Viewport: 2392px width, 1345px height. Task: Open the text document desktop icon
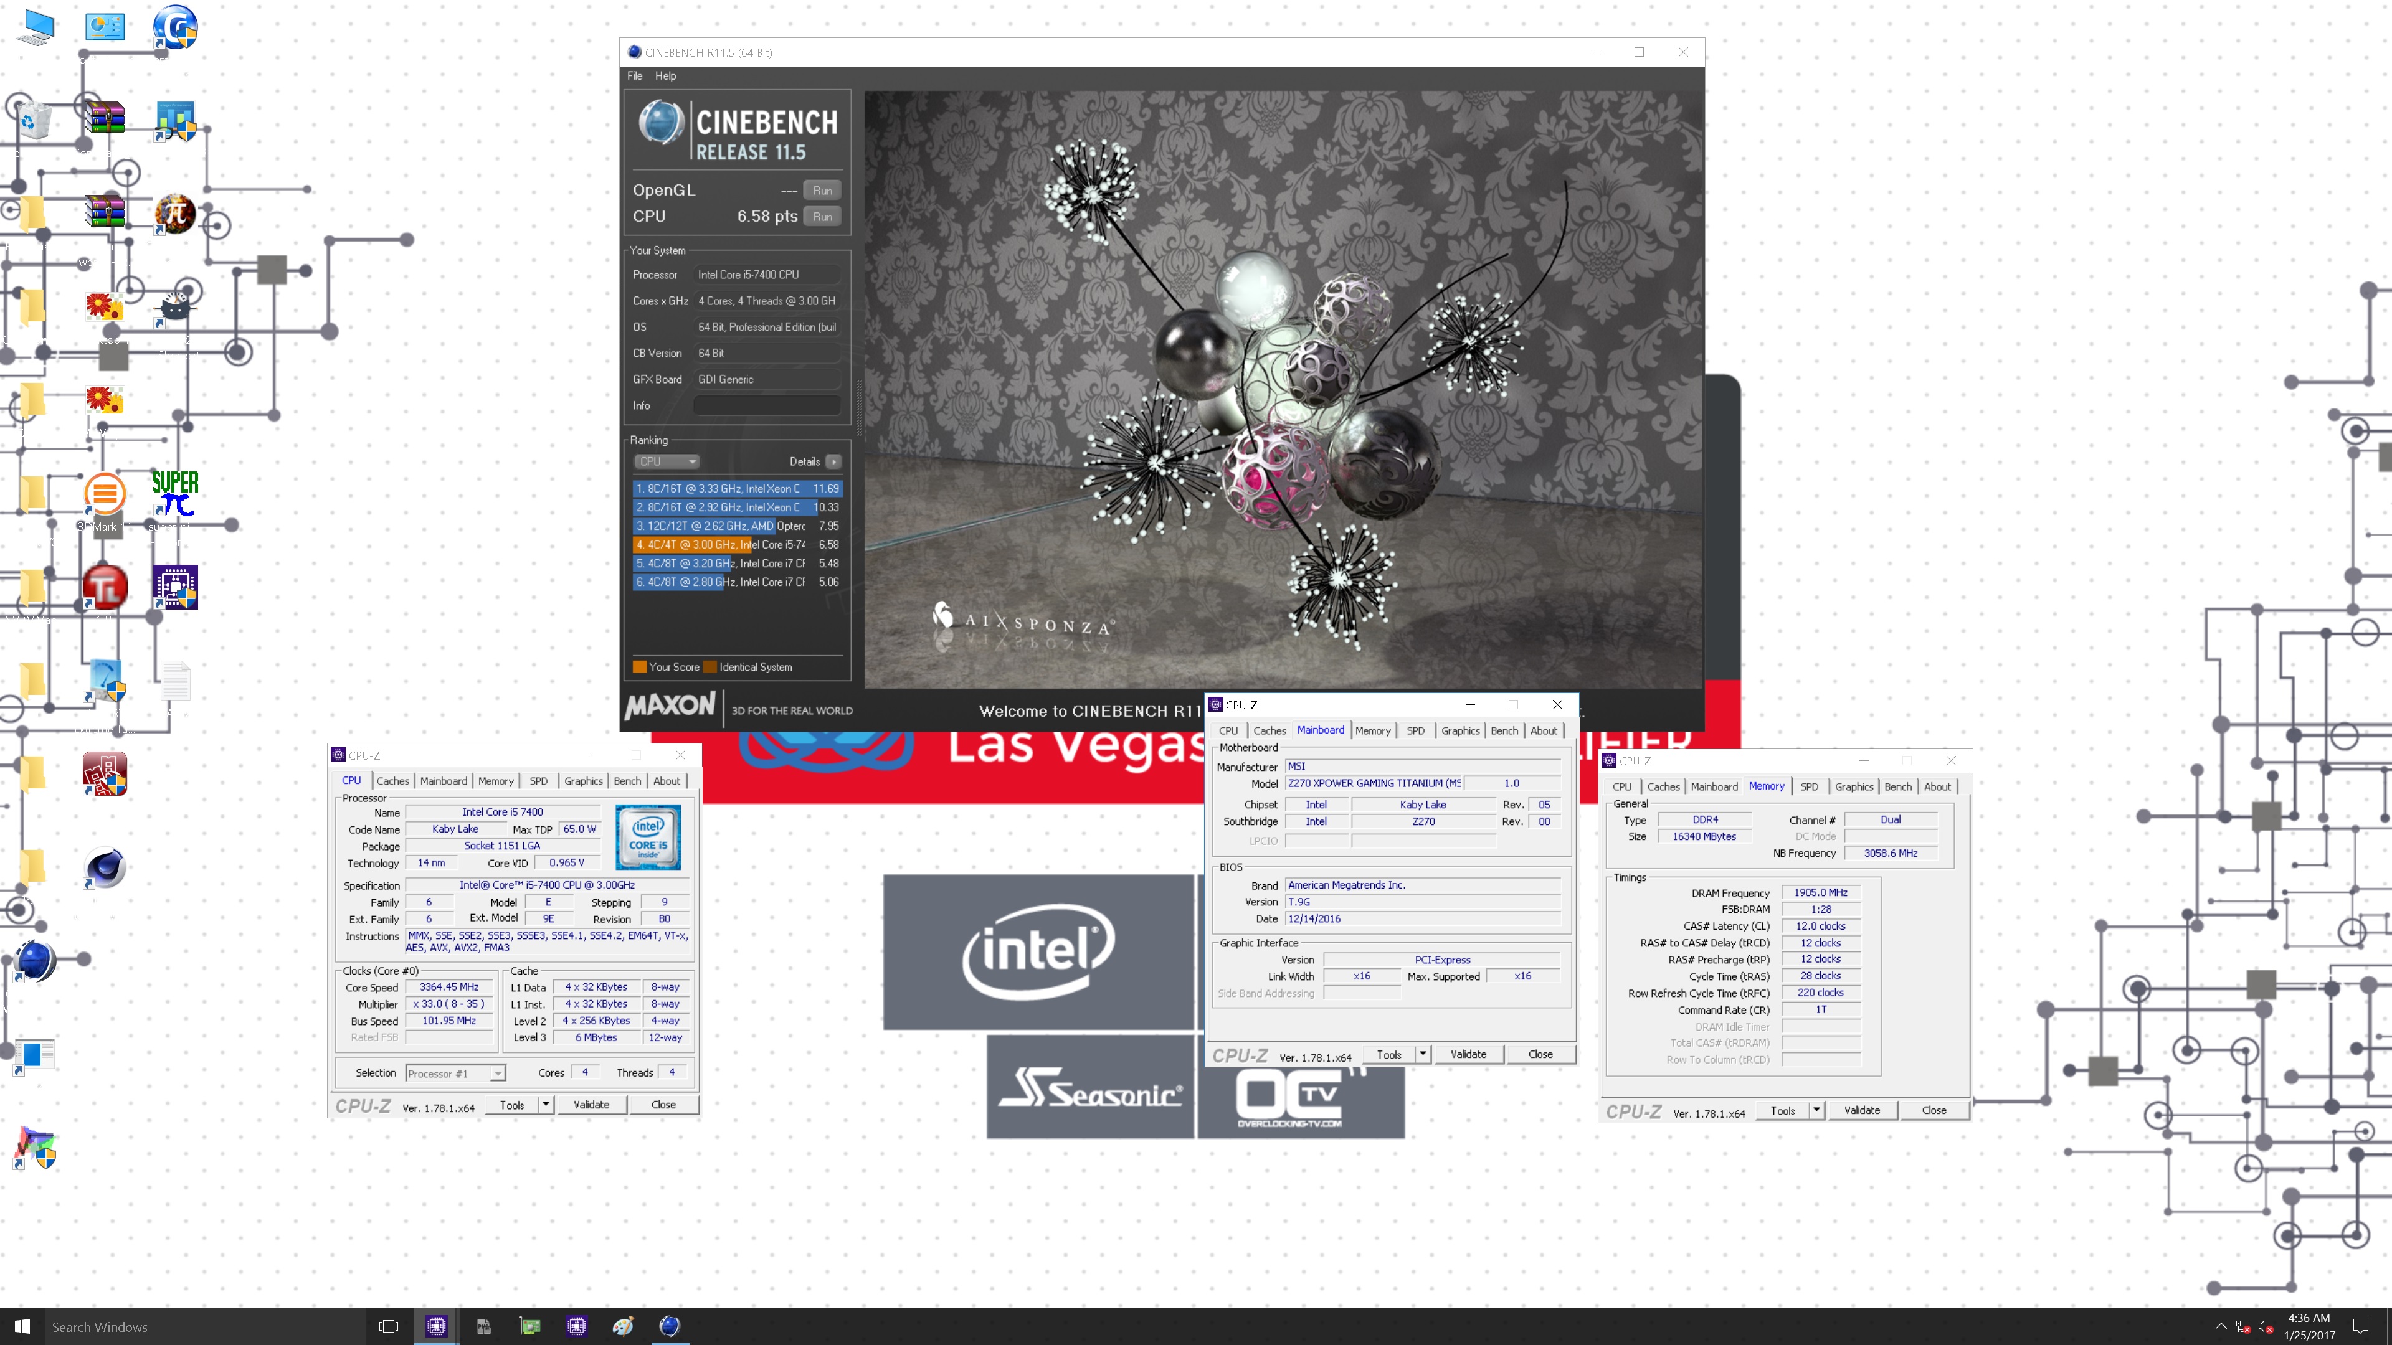pyautogui.click(x=174, y=681)
